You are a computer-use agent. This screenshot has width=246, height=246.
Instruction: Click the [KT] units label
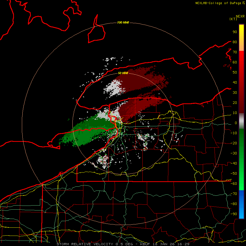[x=233, y=19]
